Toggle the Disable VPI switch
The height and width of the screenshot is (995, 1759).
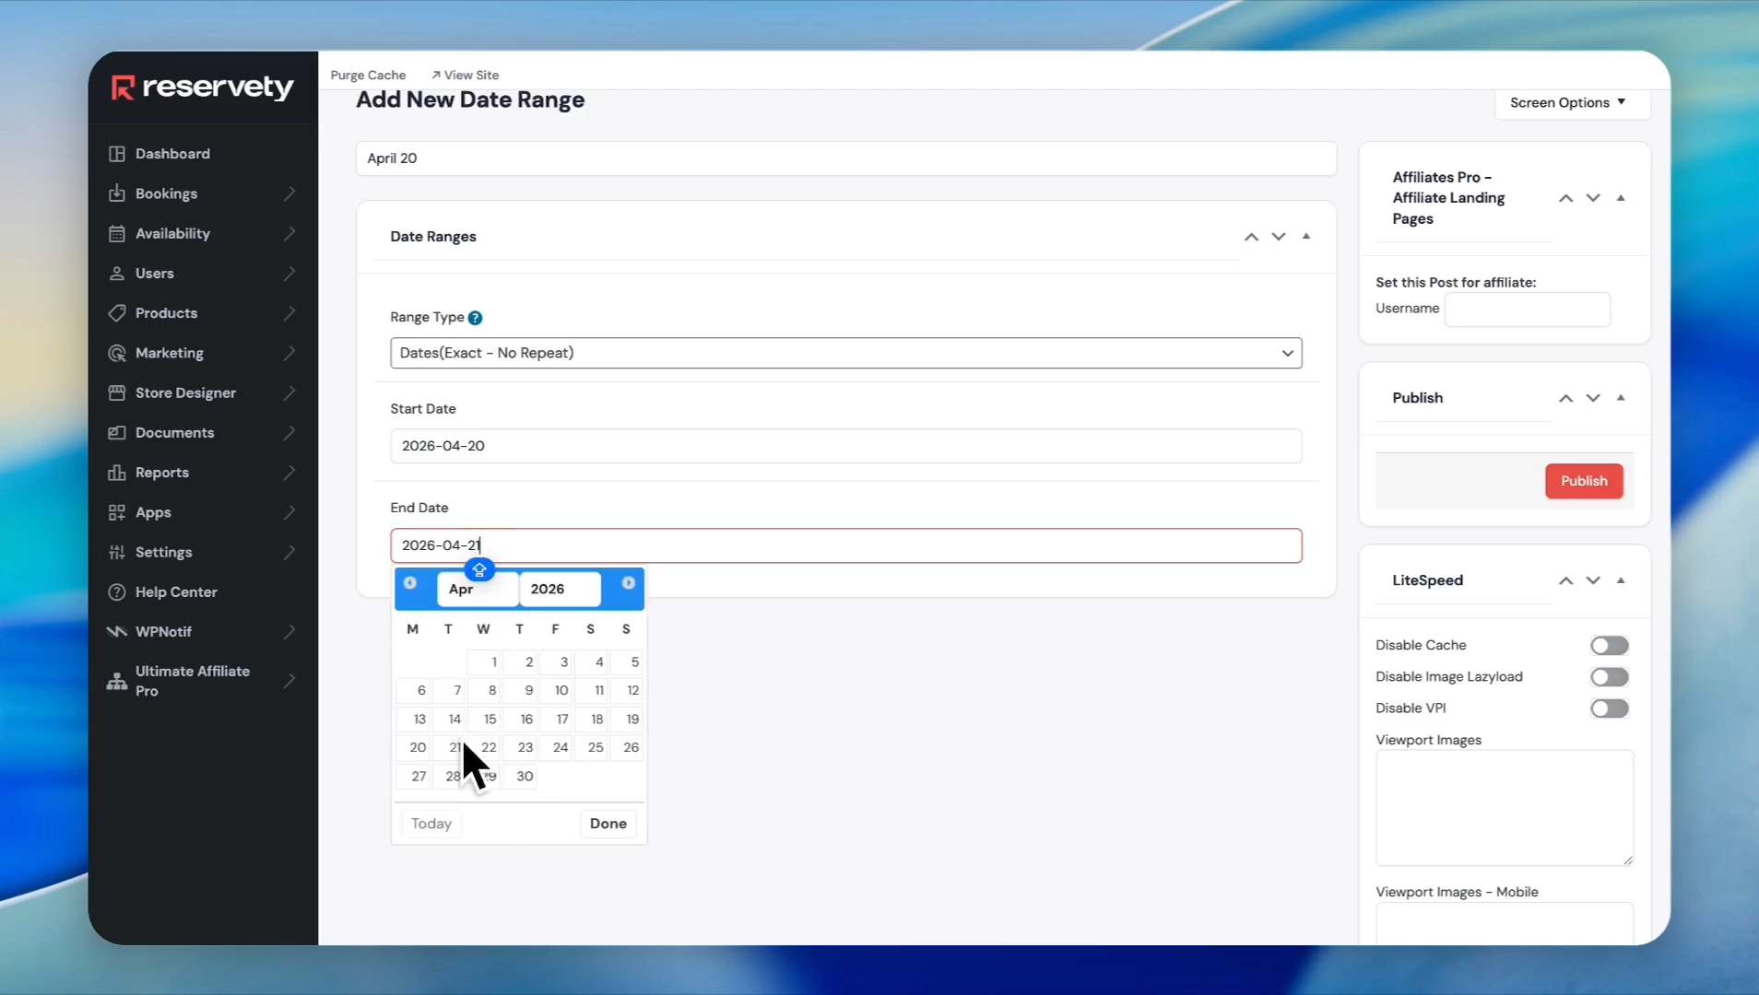click(x=1609, y=708)
